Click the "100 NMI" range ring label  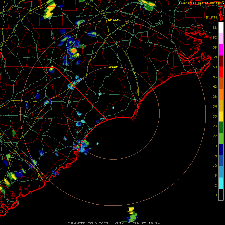113,20
